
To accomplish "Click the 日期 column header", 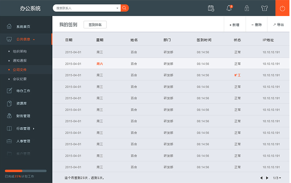I will tap(69, 40).
